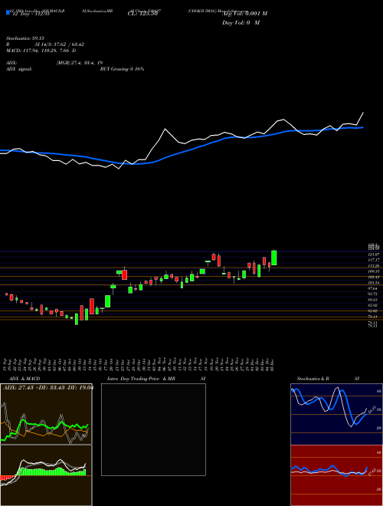Open the empty intraday trading price panel
Screen dimensions: 383x506
153,429
